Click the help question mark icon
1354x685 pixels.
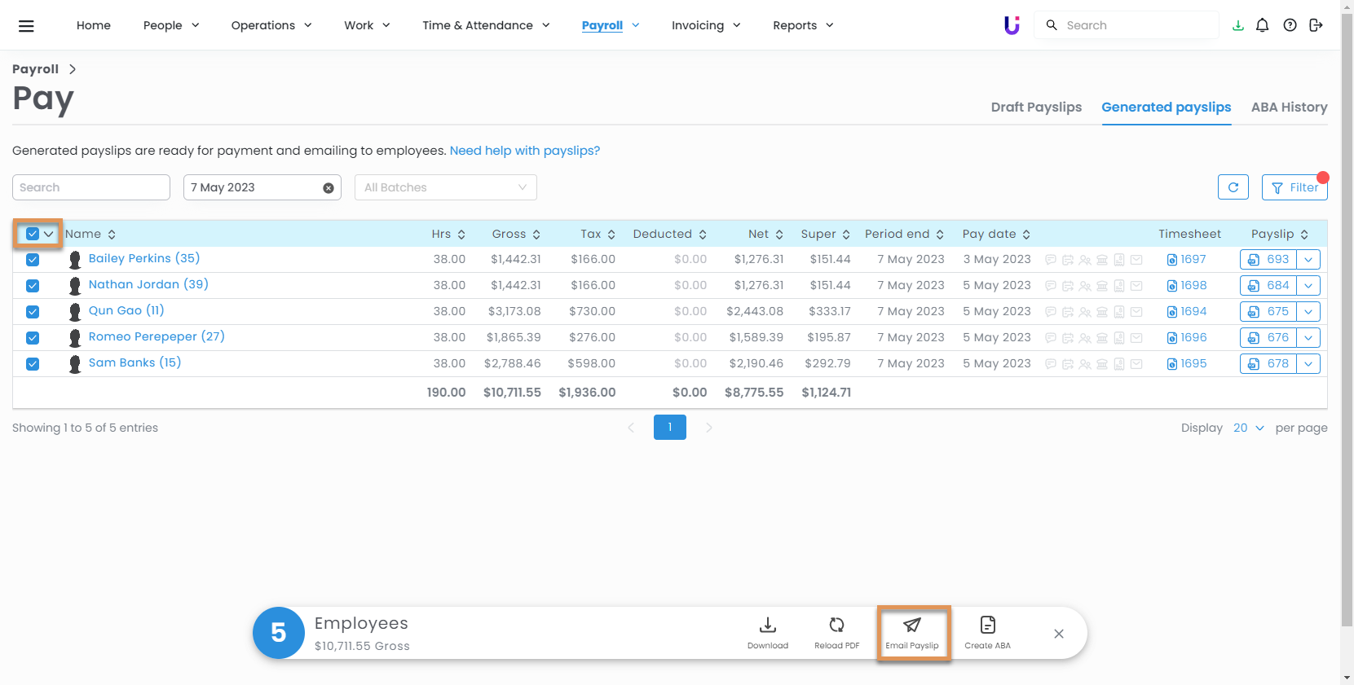click(x=1290, y=25)
